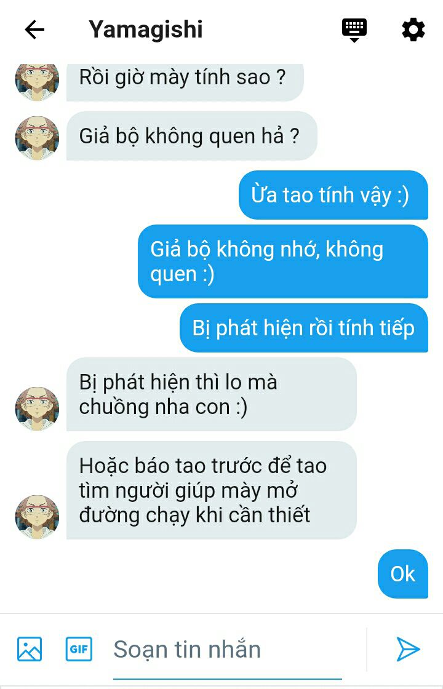This screenshot has width=443, height=689.
Task: Open the keyboard icon in header
Action: click(x=354, y=30)
